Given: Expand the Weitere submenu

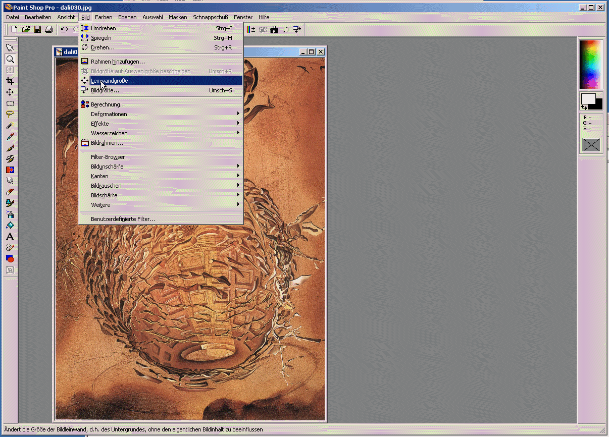Looking at the screenshot, I should coord(161,205).
